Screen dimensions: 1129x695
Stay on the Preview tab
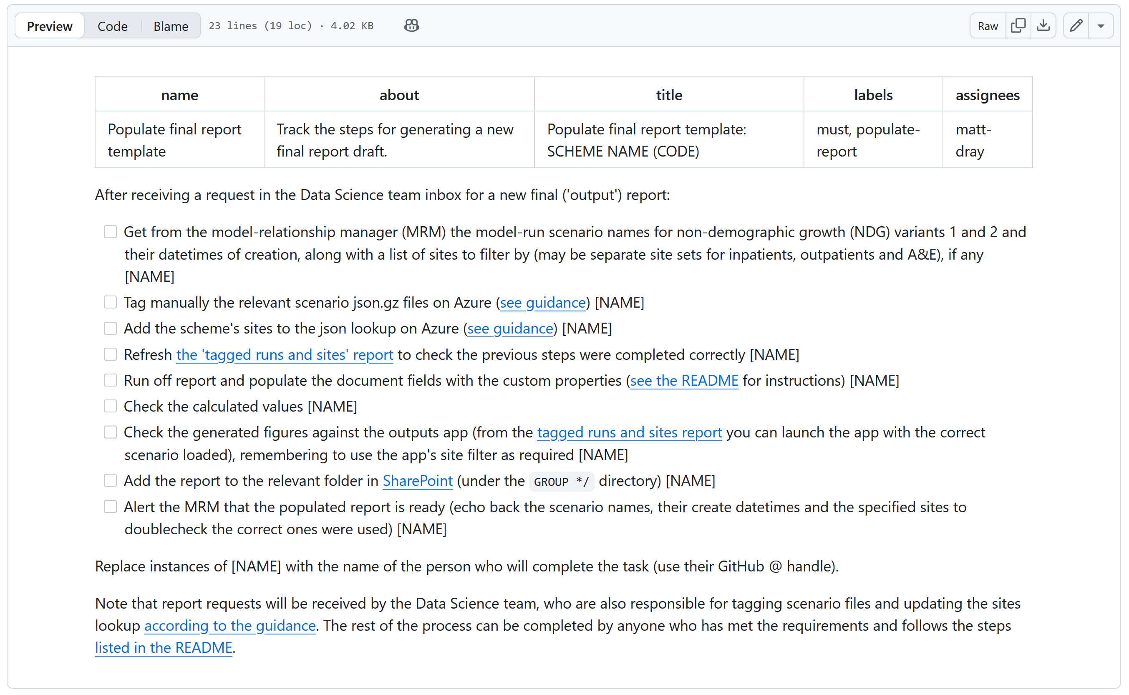[49, 26]
